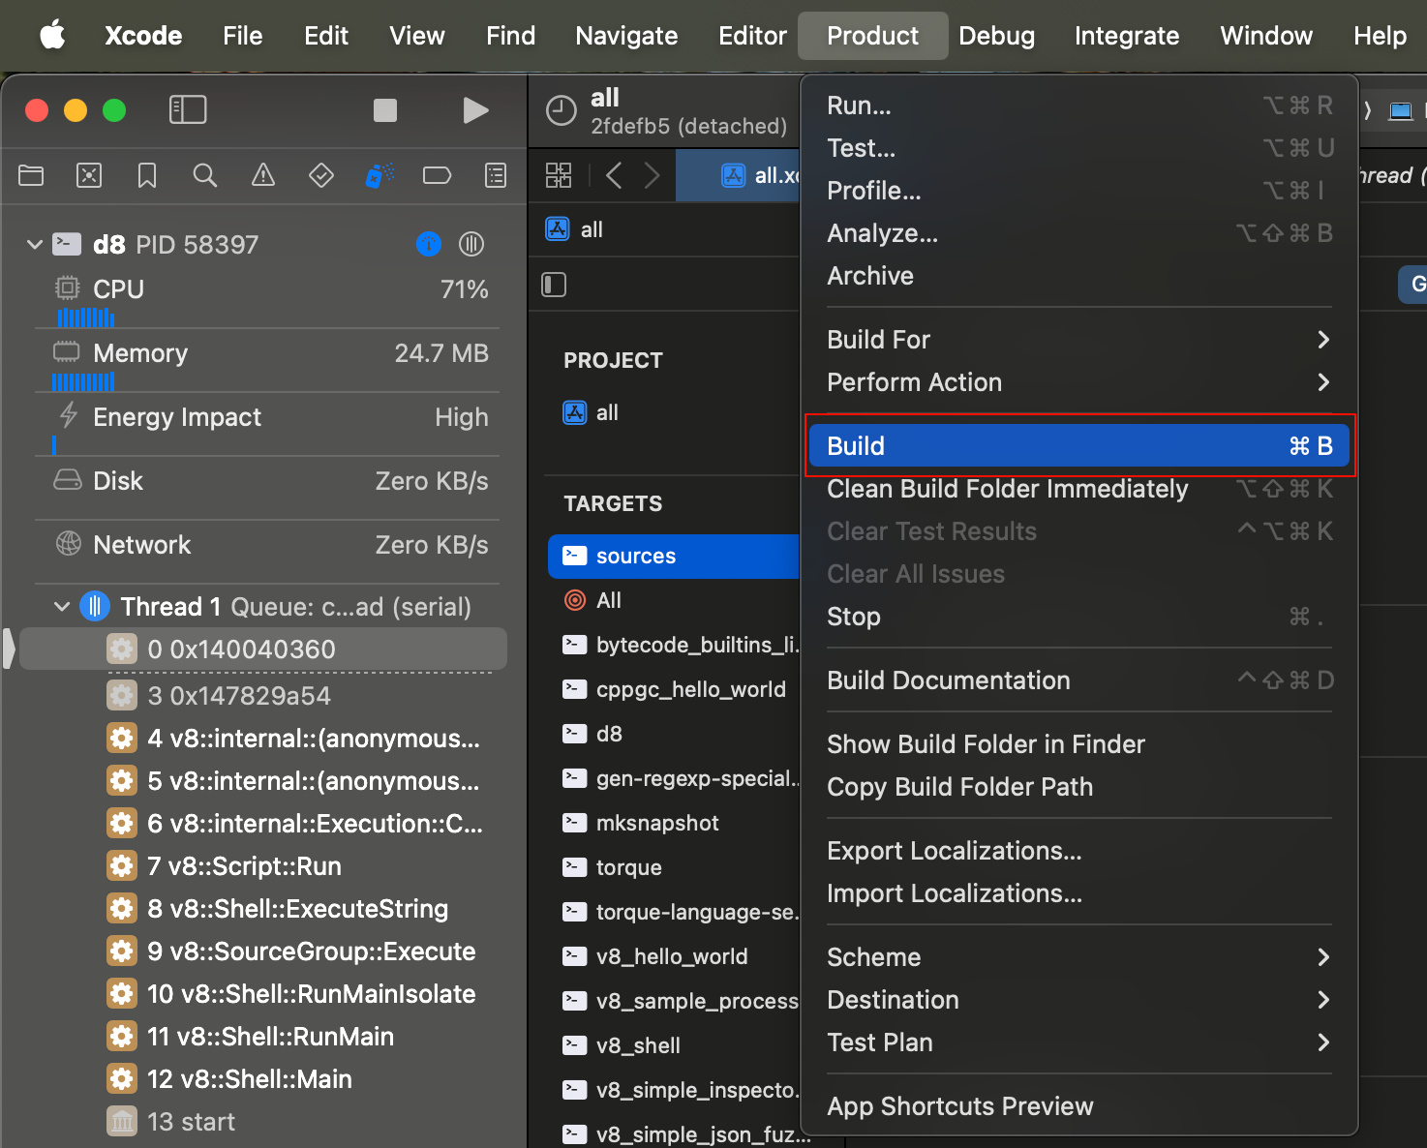This screenshot has height=1148, width=1427.
Task: Choose Run... in Product menu
Action: [1079, 106]
